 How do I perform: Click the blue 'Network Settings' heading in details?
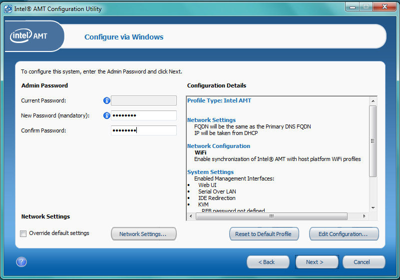pos(211,120)
